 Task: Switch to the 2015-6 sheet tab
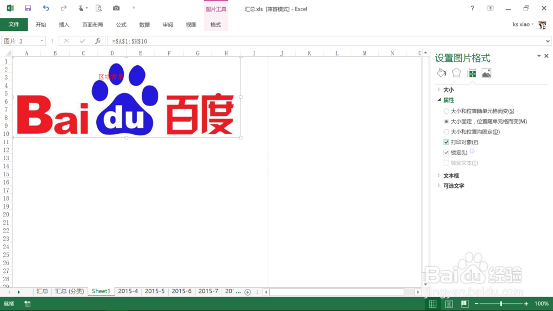pyautogui.click(x=181, y=291)
